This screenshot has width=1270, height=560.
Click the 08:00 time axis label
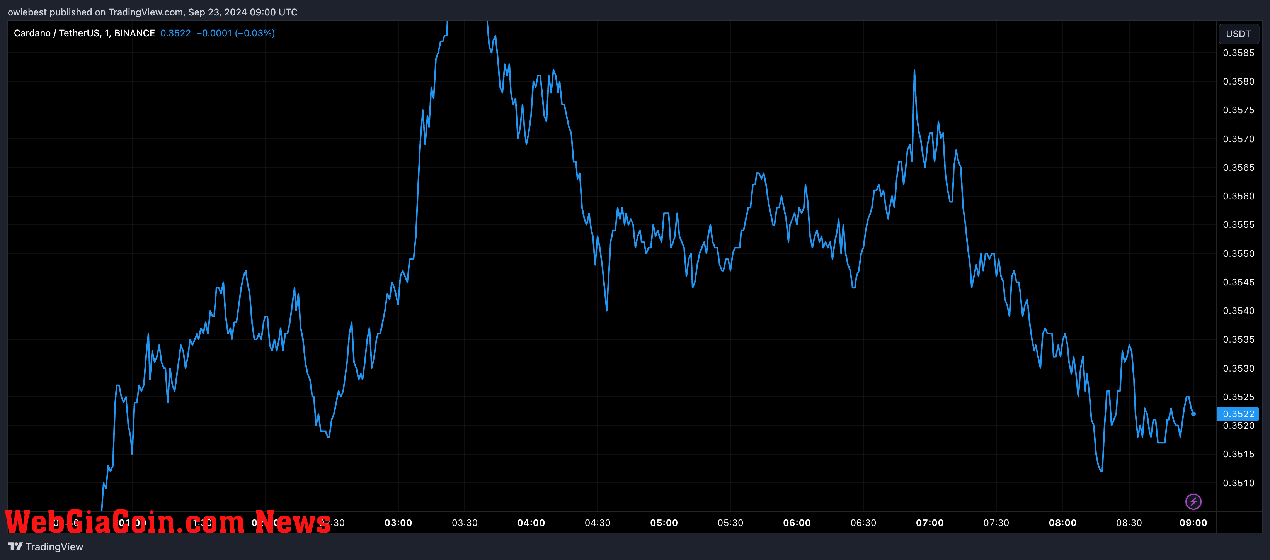[x=1062, y=523]
